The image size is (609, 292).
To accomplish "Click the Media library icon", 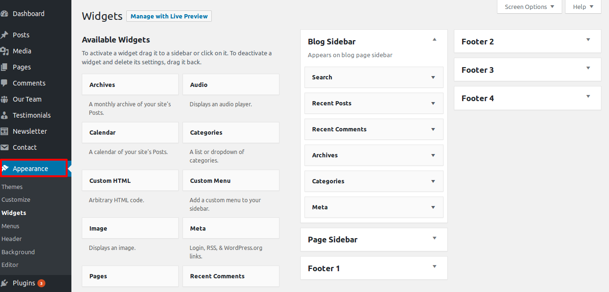I will click(x=5, y=51).
